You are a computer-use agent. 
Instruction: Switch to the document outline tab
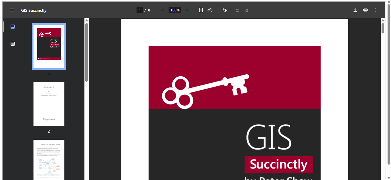click(x=12, y=44)
